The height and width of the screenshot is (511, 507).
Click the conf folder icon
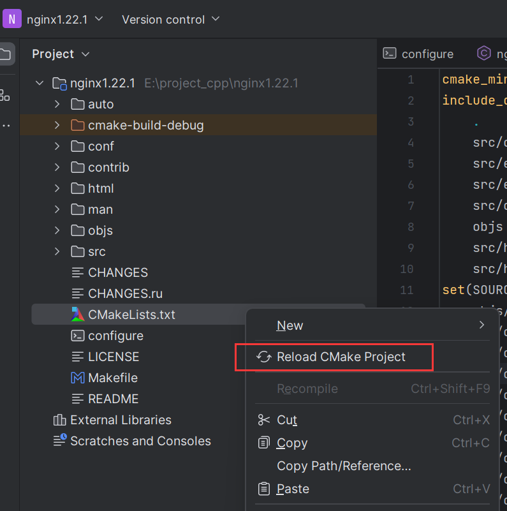click(78, 146)
